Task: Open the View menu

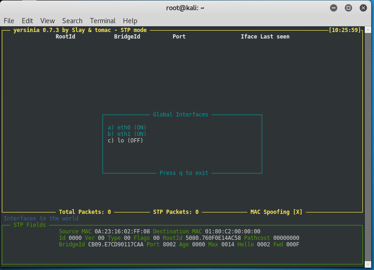Action: [x=47, y=21]
